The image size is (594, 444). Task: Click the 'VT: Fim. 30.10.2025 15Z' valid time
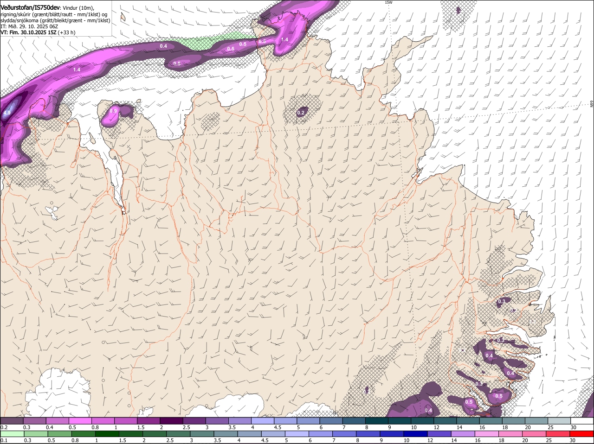tap(29, 32)
